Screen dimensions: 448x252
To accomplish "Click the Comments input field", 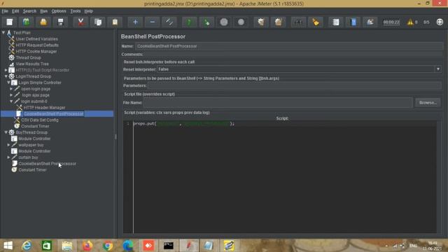I will tap(293, 55).
